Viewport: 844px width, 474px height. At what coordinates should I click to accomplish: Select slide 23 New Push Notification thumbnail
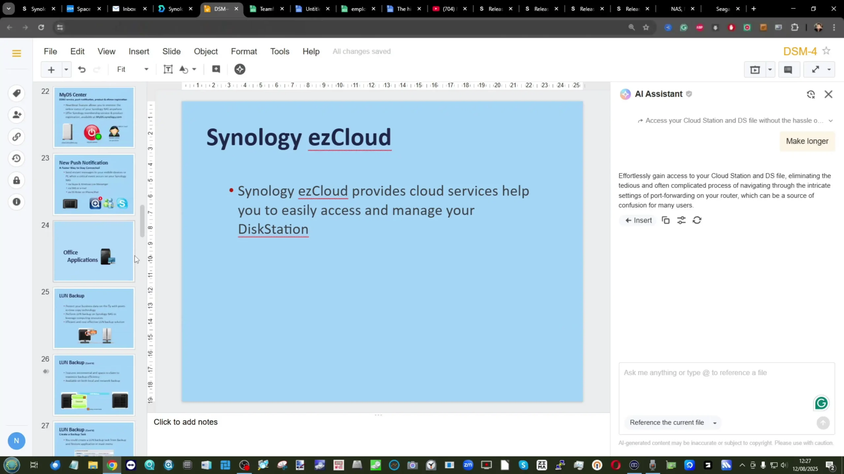94,184
